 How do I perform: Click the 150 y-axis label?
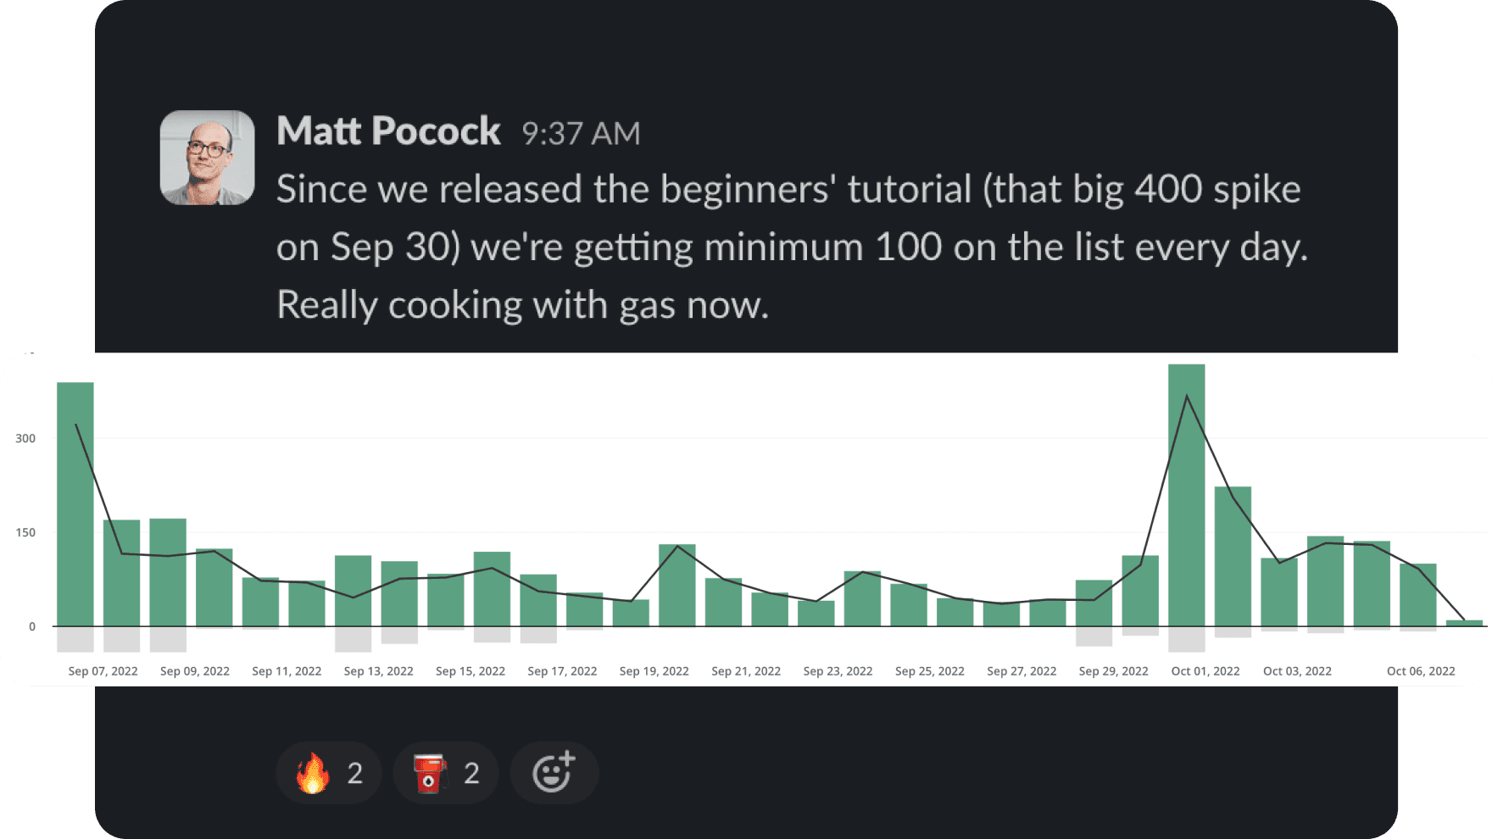pyautogui.click(x=25, y=532)
